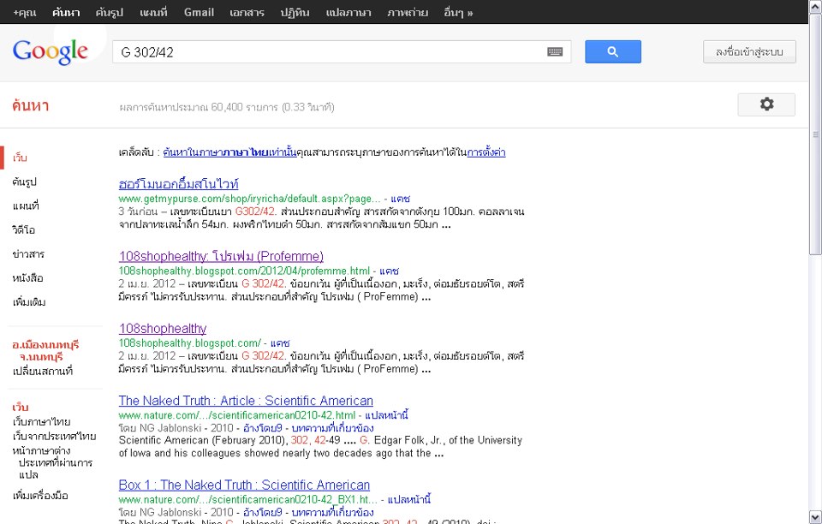Viewport: 822px width, 524px height.
Task: Open the ฮอร์โมนอกอึ๋มสโนไวท์ result
Action: pyautogui.click(x=179, y=184)
